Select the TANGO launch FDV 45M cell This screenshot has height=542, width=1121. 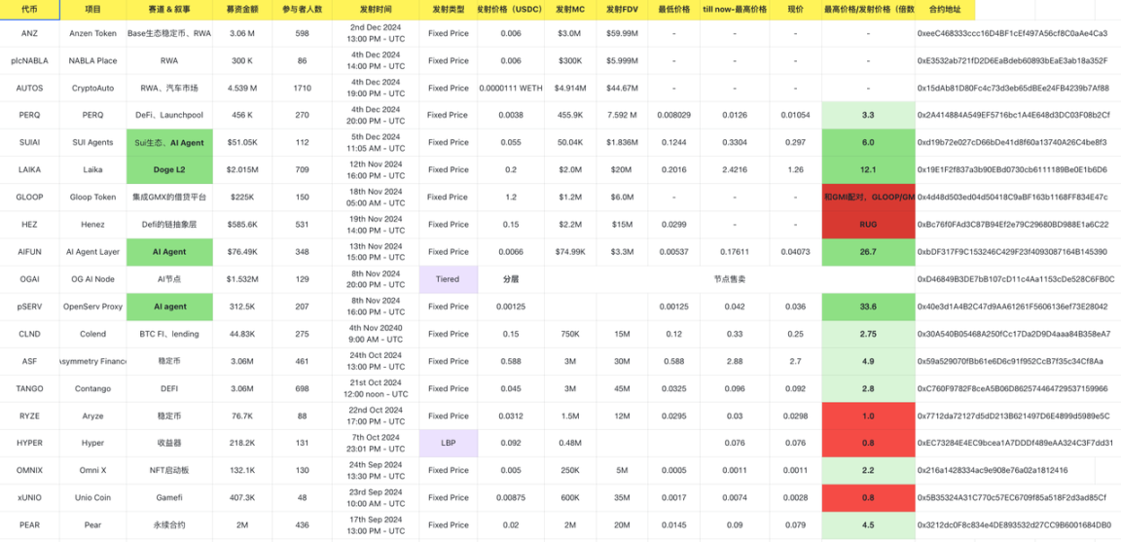[x=622, y=388]
